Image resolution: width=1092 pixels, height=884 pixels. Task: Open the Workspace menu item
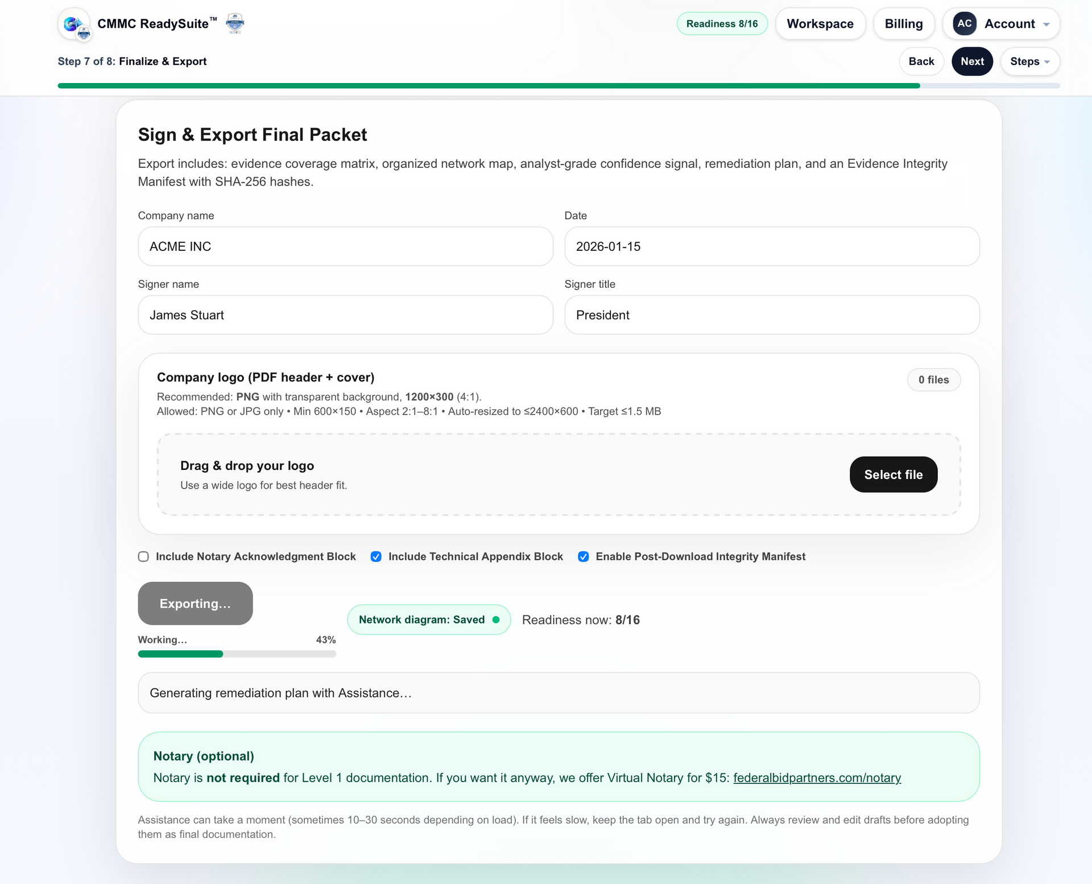pos(820,23)
